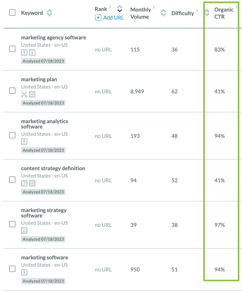Click the featured snippet icon under content strategy definition
Screen dimensions: 242x292
tap(24, 183)
